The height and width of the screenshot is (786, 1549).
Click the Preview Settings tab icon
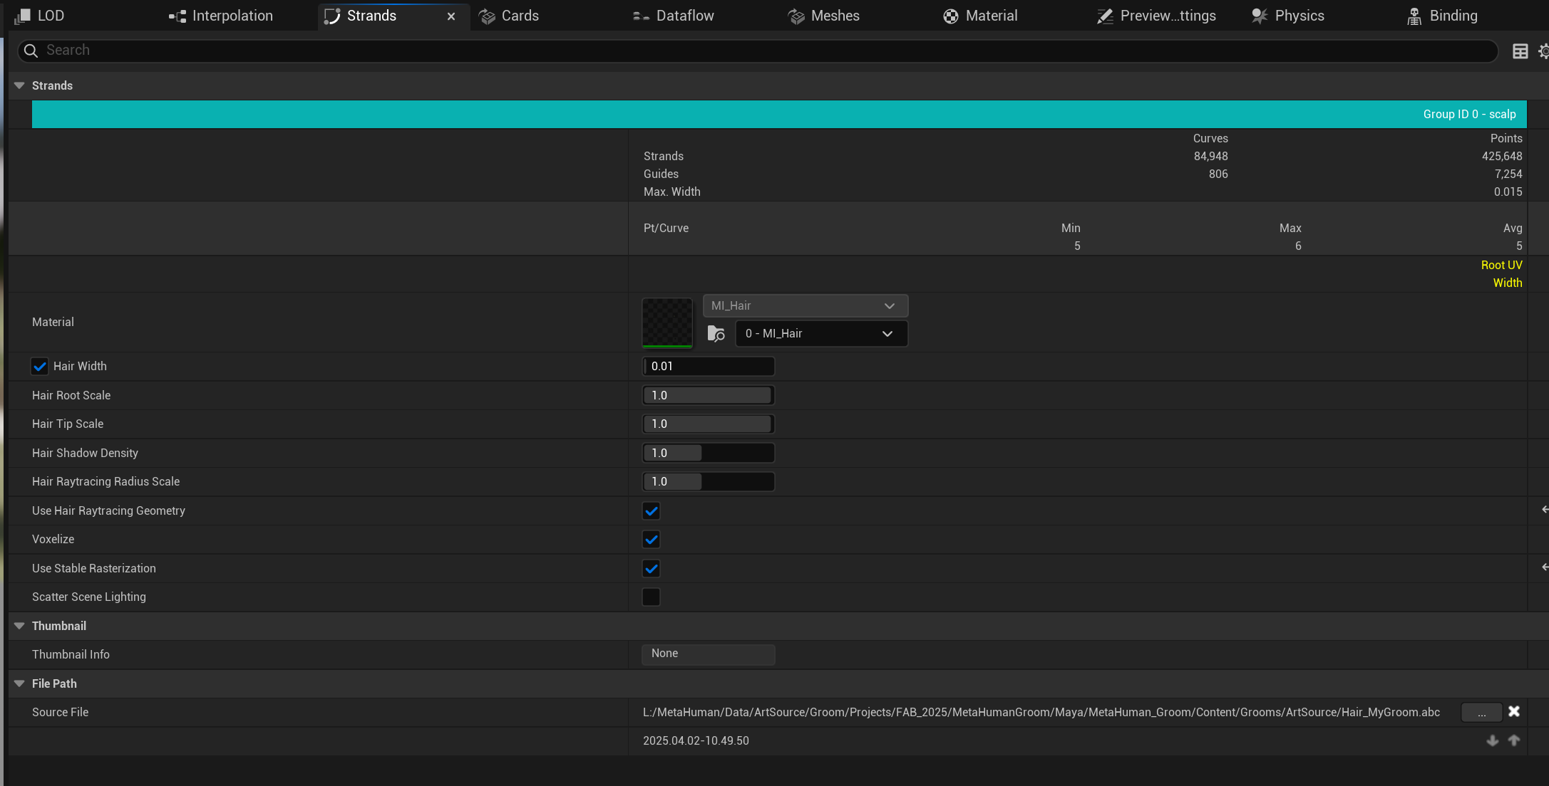point(1106,16)
